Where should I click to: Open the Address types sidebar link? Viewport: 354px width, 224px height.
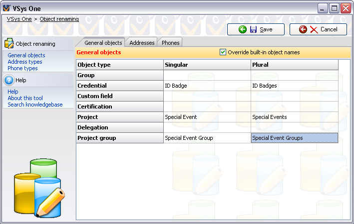[25, 62]
